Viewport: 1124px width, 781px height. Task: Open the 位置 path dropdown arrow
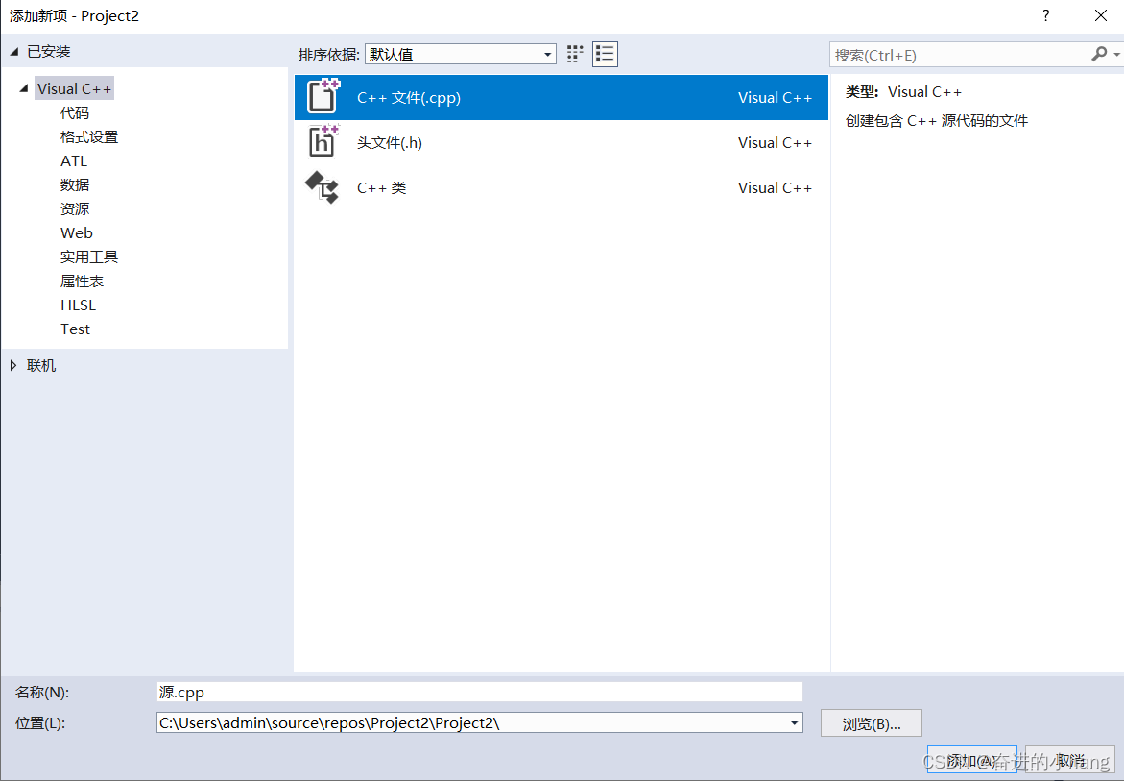tap(794, 723)
